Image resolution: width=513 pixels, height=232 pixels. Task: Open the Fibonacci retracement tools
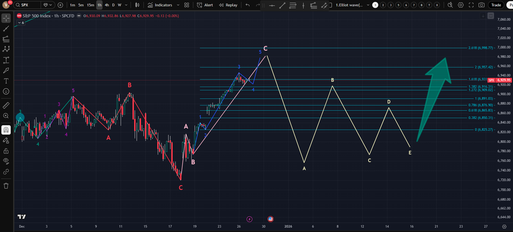[6, 39]
